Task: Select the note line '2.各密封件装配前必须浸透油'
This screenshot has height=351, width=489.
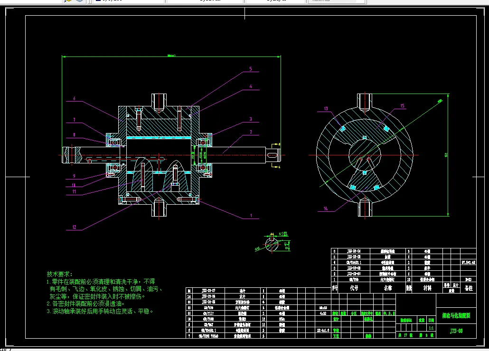Action: 86,304
